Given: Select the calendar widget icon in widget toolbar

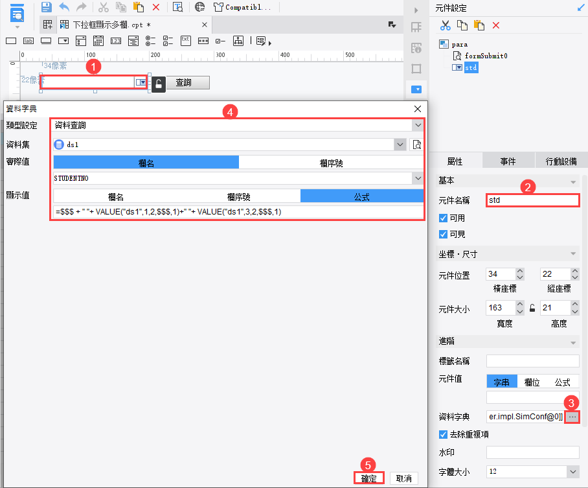Looking at the screenshot, I should coord(98,41).
